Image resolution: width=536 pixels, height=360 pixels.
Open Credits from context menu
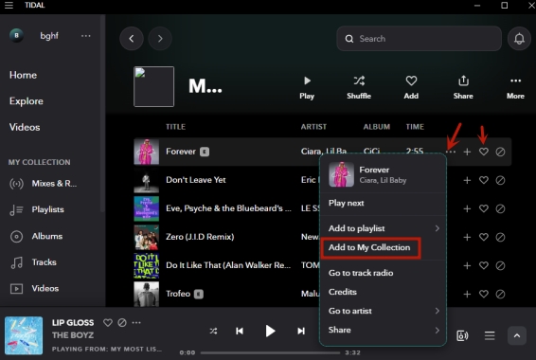pos(383,292)
